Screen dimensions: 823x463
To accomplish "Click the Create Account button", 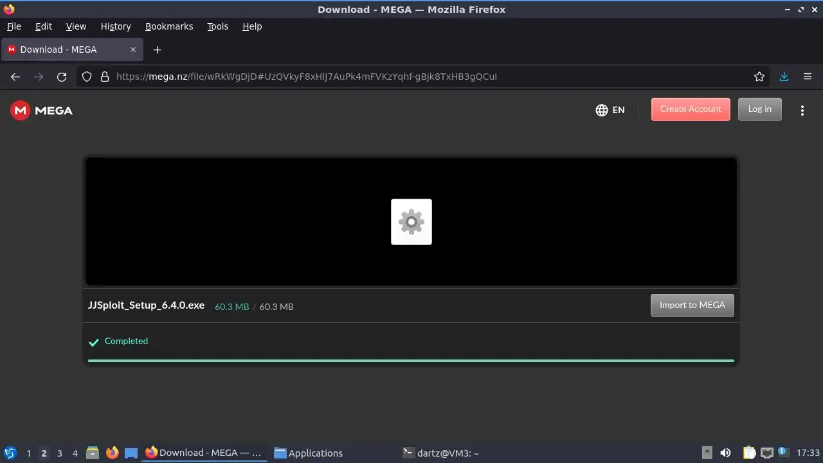I will [691, 109].
